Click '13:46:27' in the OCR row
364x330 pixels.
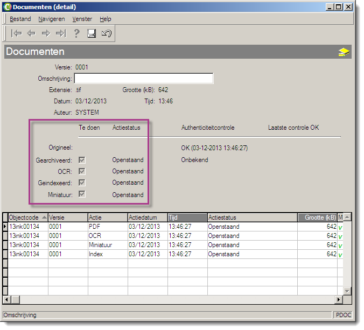tap(180, 236)
